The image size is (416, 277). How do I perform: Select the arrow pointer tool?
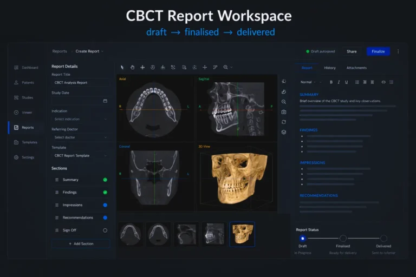[122, 67]
